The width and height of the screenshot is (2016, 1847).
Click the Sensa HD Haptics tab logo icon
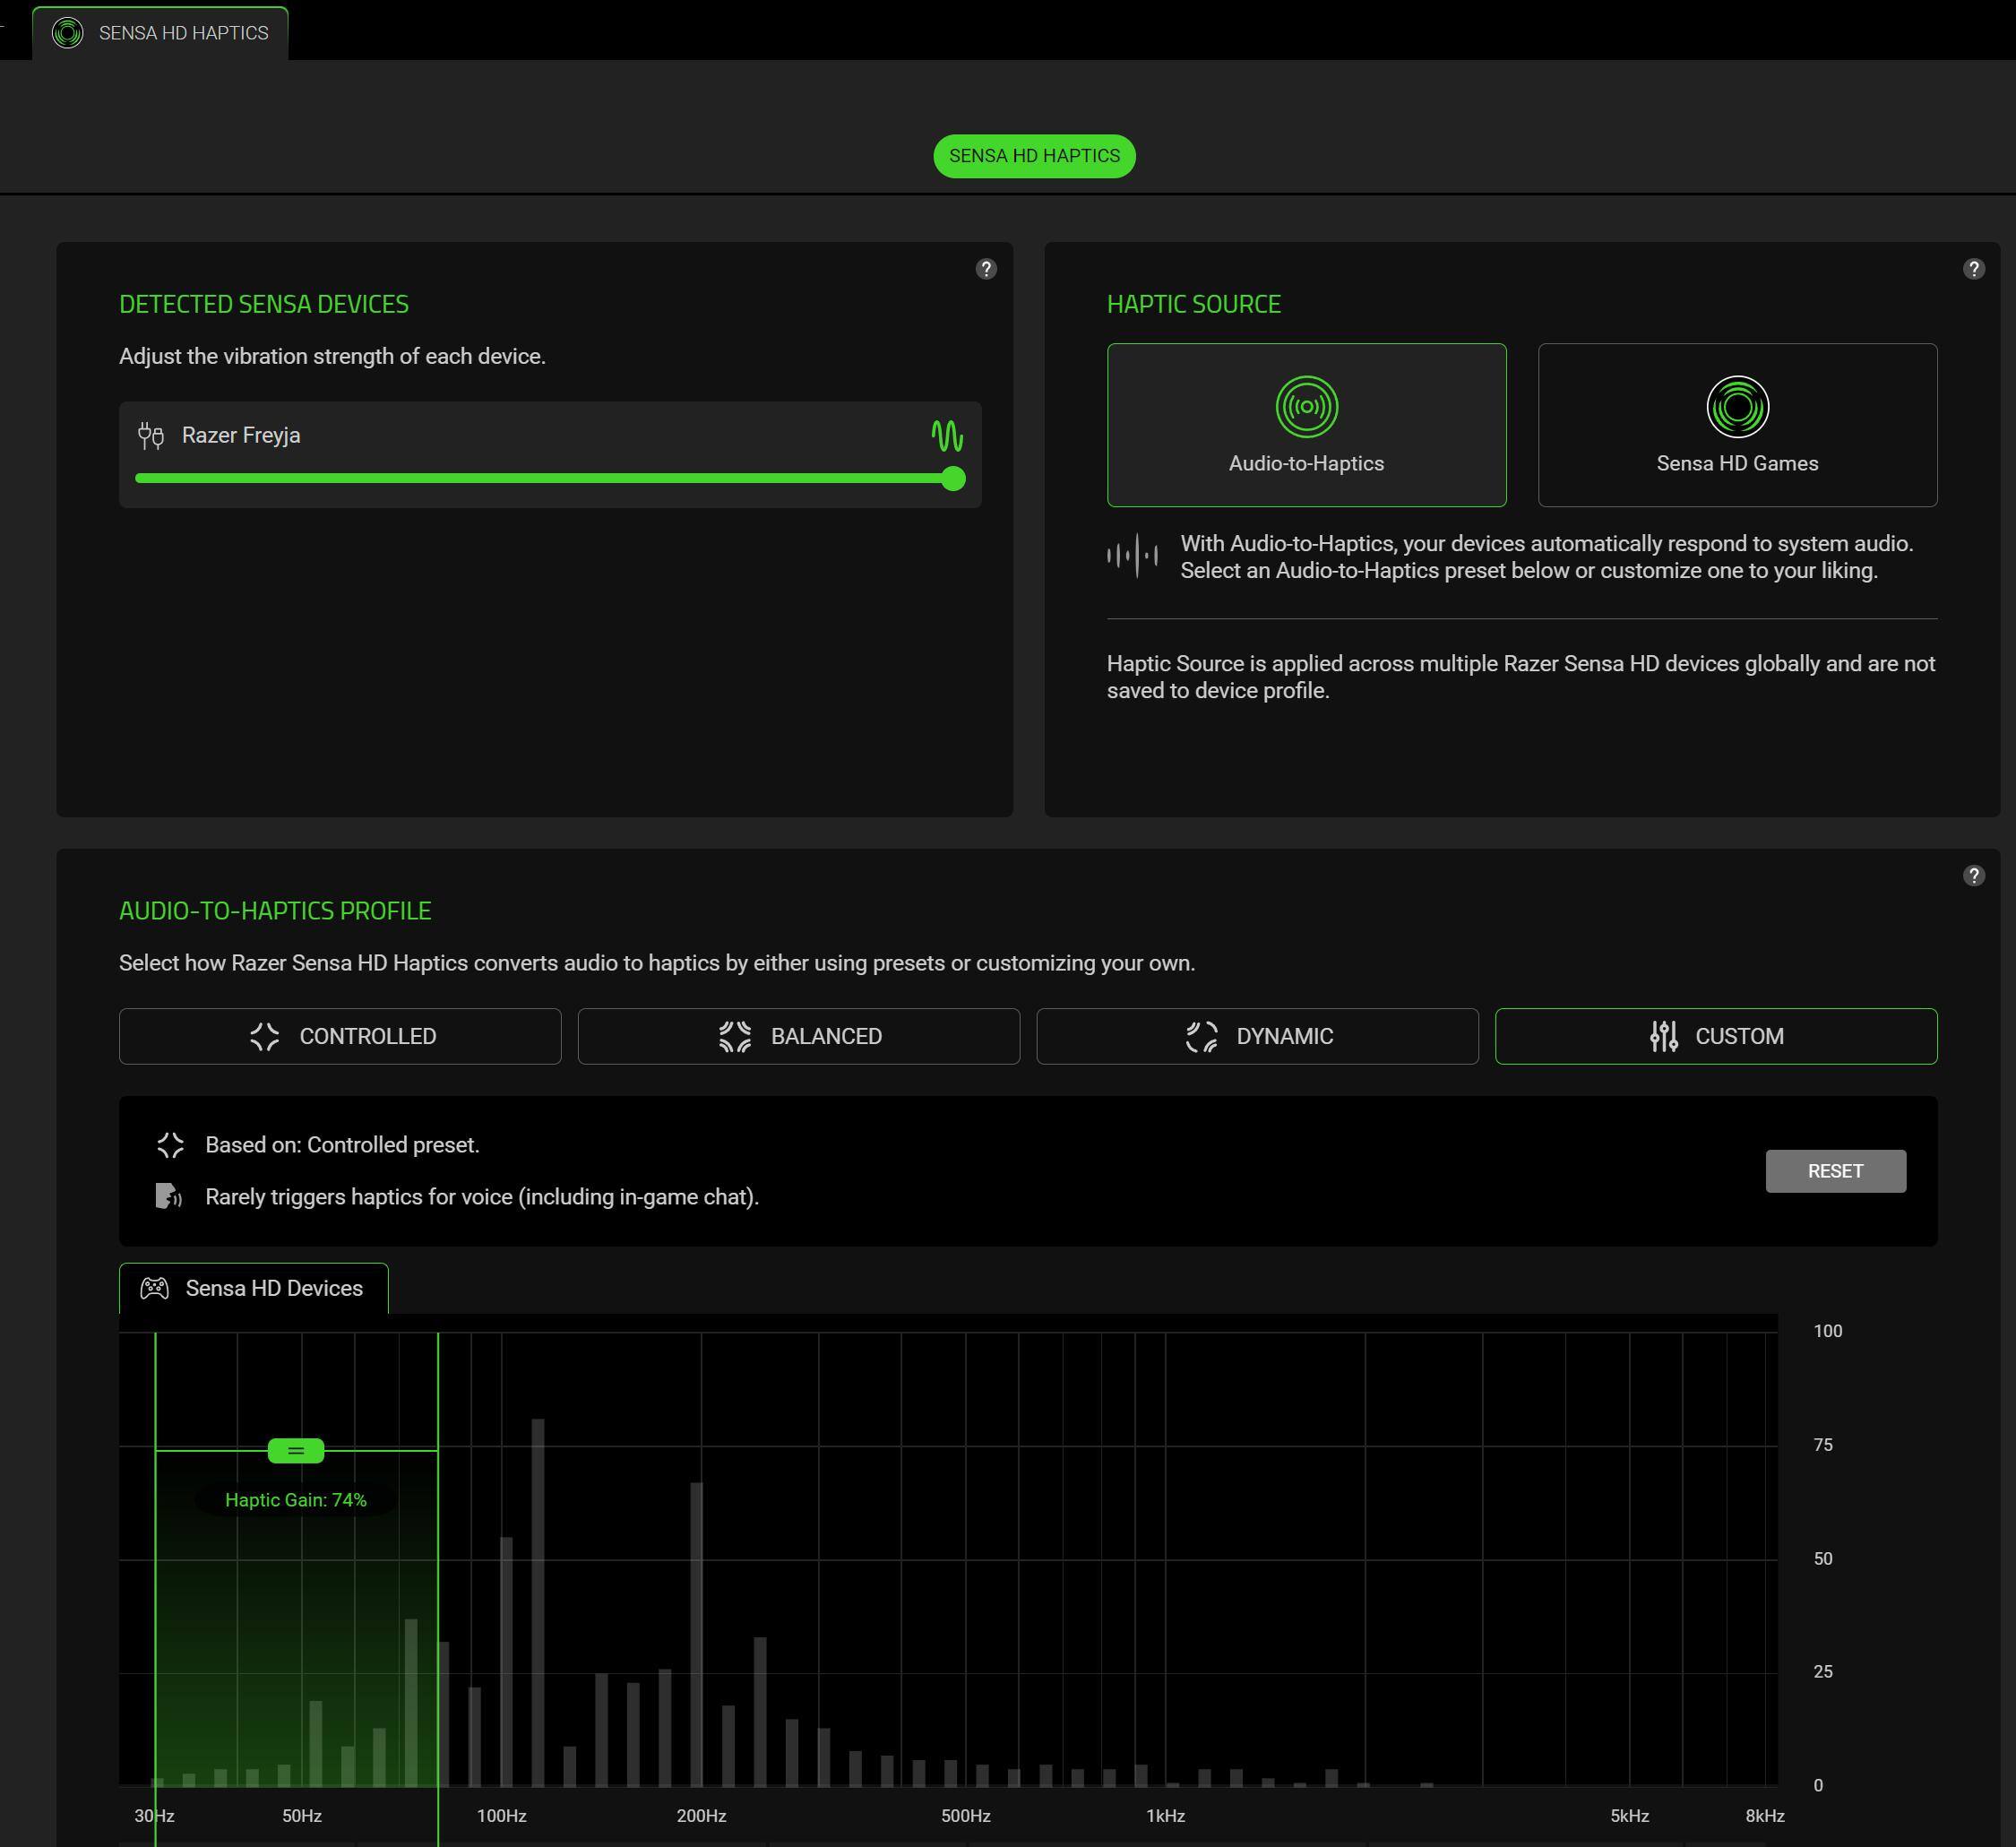coord(67,33)
